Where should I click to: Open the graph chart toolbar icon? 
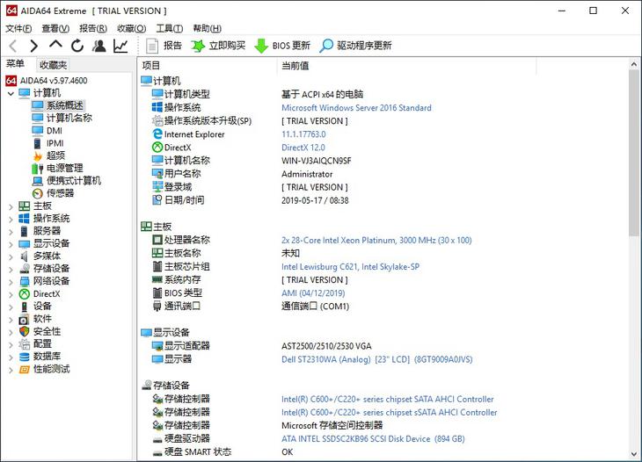(x=120, y=46)
